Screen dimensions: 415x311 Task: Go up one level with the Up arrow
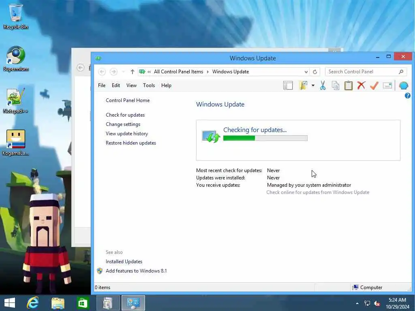[133, 72]
